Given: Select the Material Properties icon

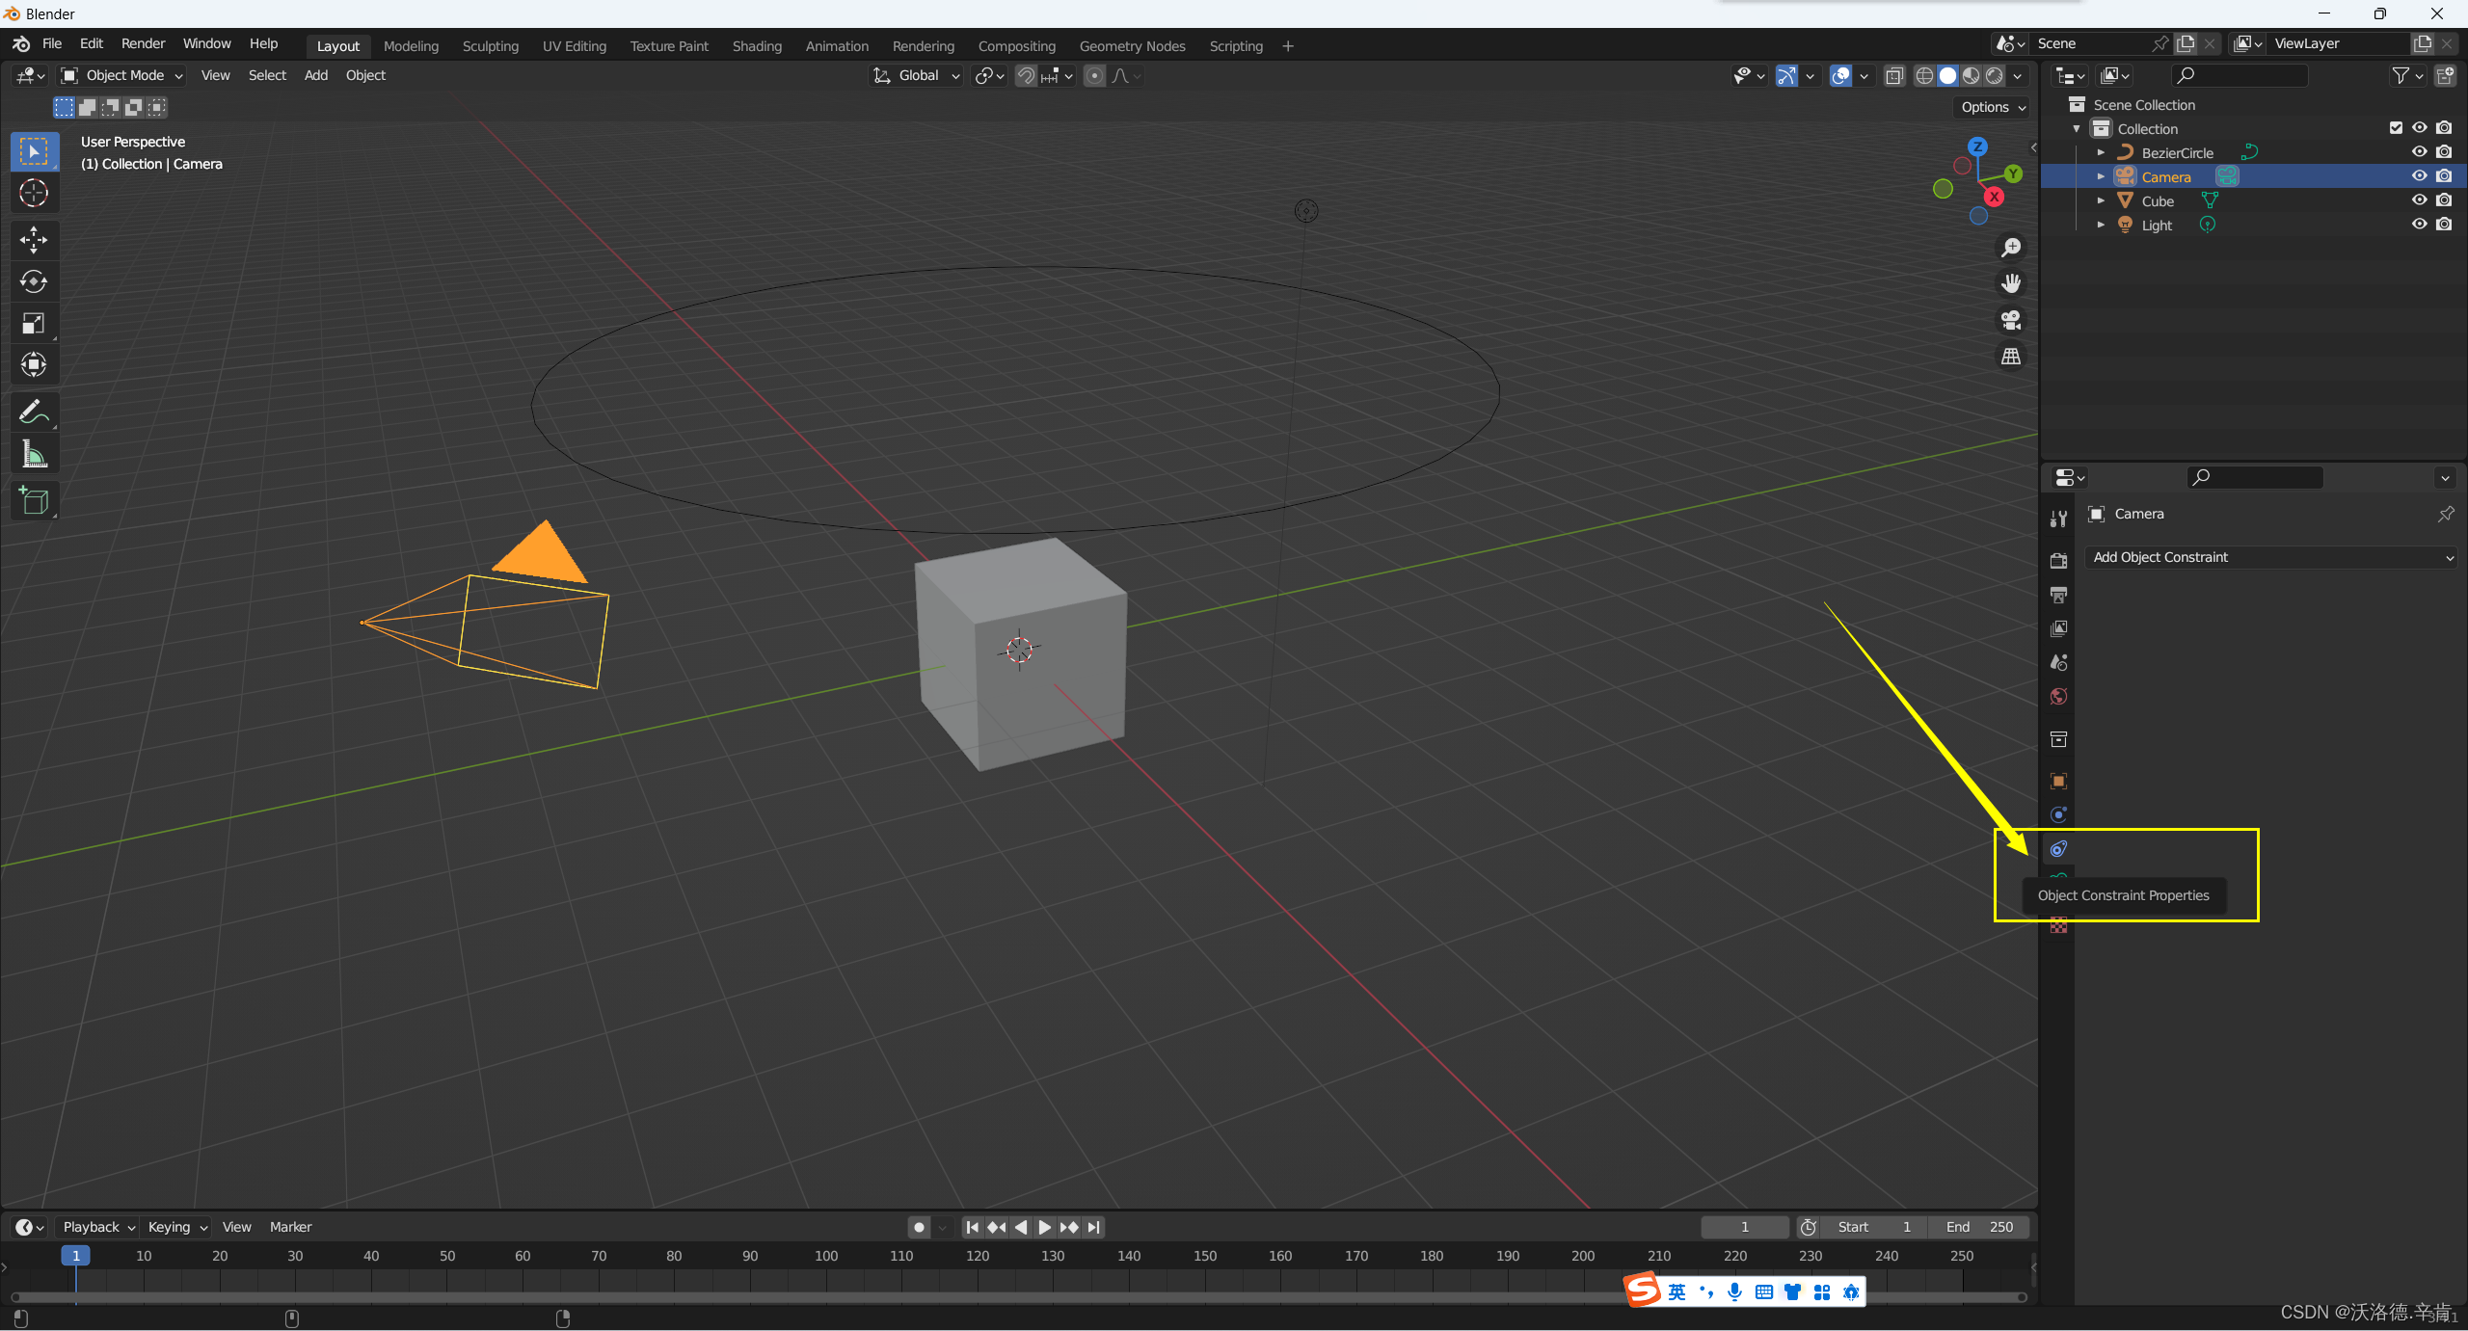Looking at the screenshot, I should click(2060, 926).
